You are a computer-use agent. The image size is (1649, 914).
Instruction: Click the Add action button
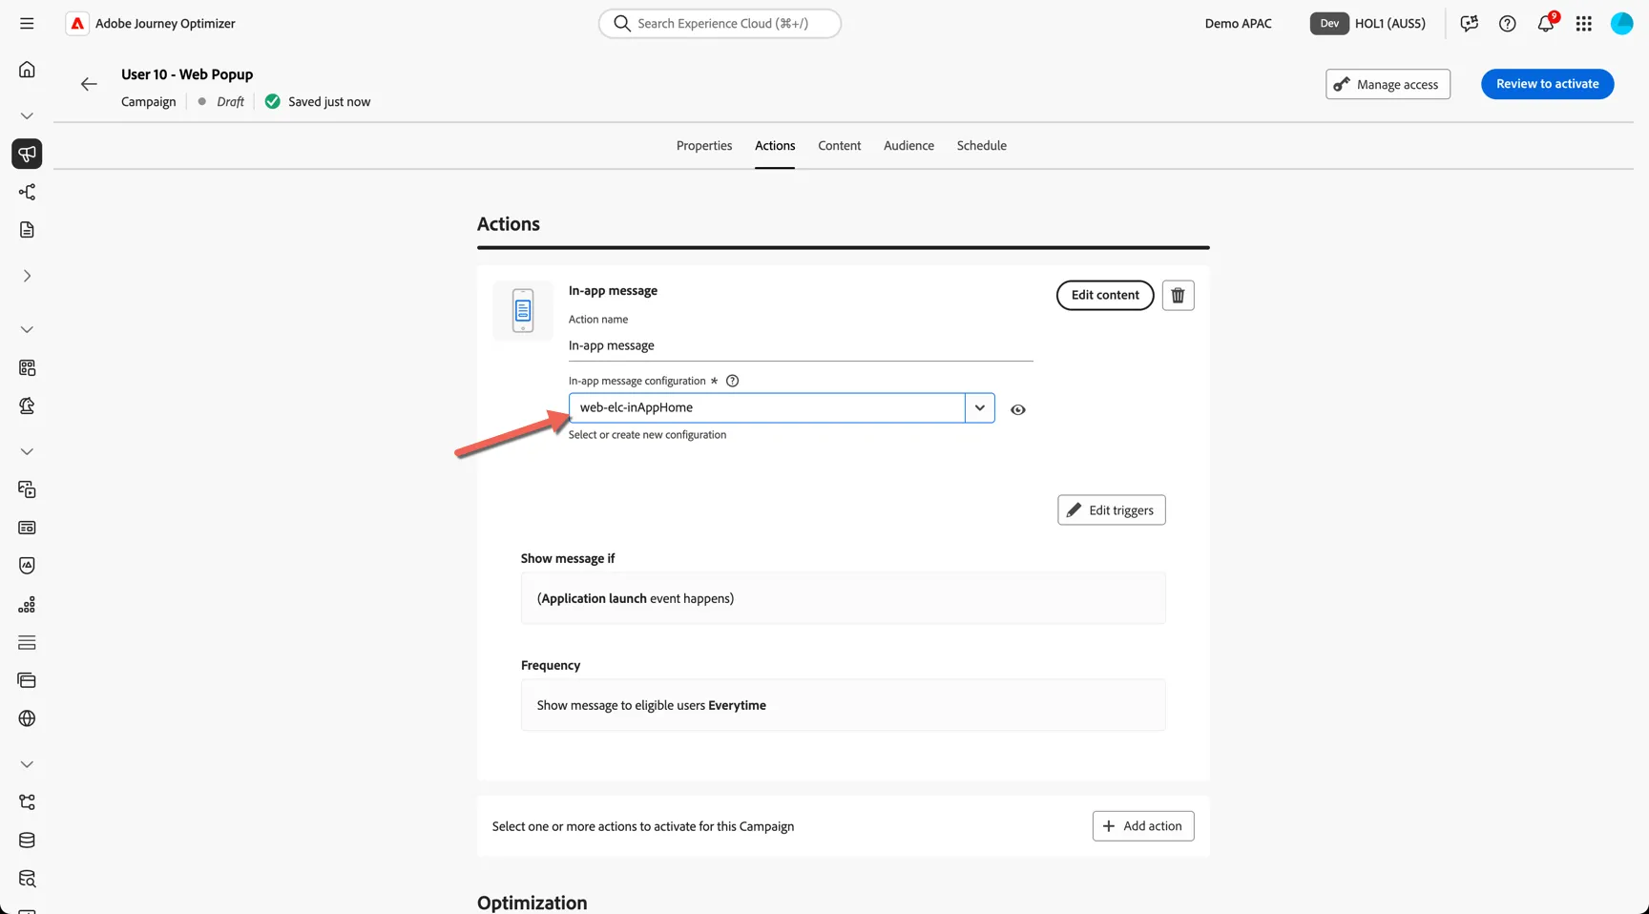[x=1143, y=826]
